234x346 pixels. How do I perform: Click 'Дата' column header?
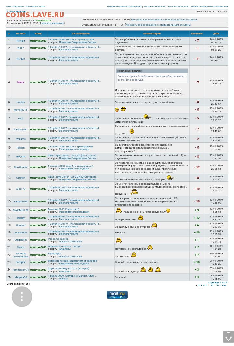[216, 34]
